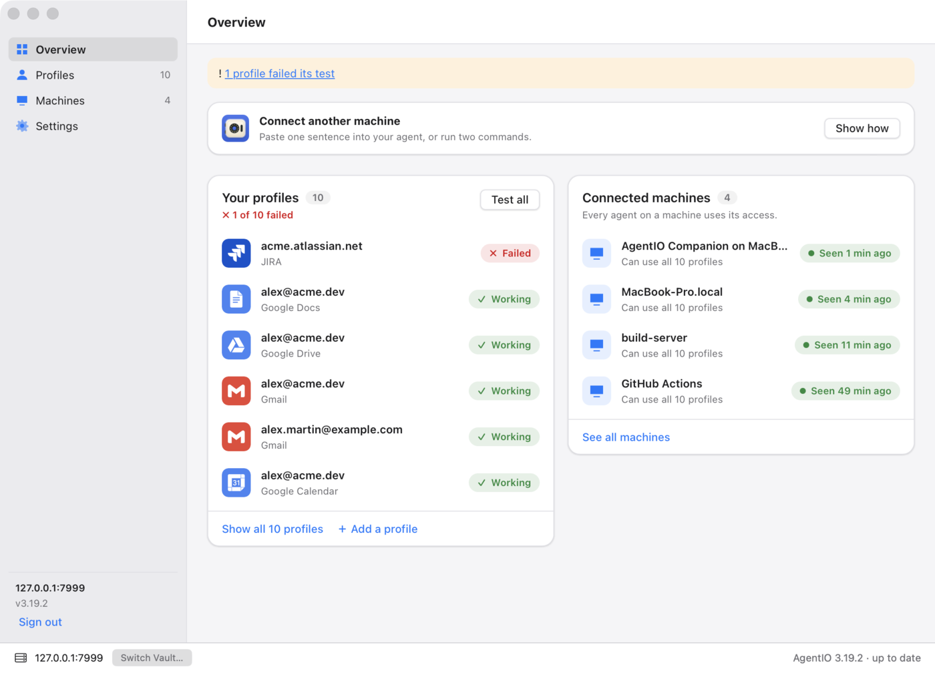Viewport: 935px width, 673px height.
Task: Click the Connect another machine app icon
Action: pyautogui.click(x=236, y=128)
